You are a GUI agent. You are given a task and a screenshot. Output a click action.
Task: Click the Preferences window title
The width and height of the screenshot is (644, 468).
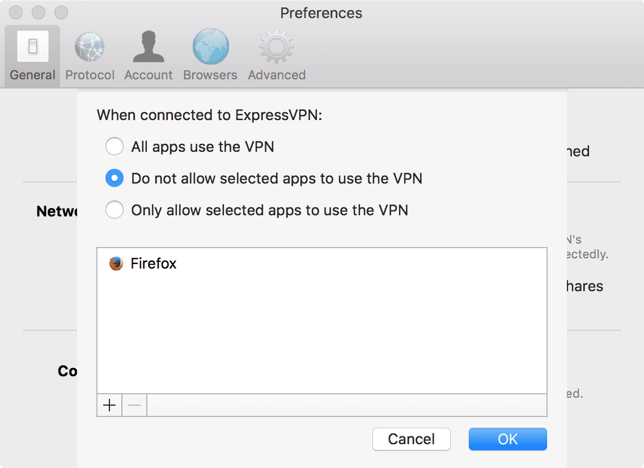tap(321, 12)
